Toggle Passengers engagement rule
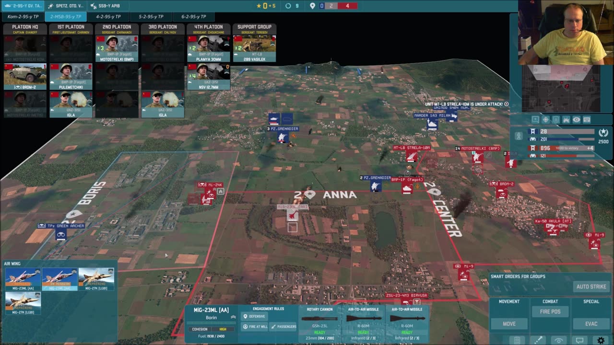 [x=283, y=326]
